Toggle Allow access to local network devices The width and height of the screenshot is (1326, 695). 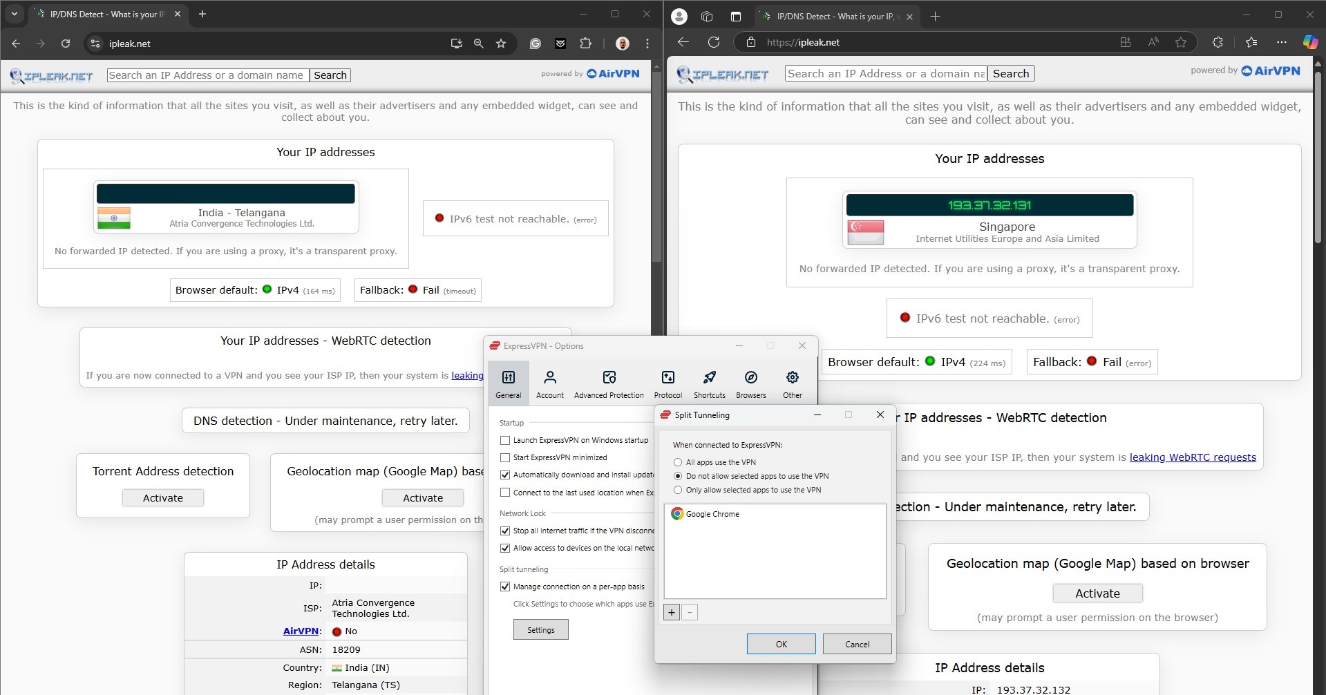pyautogui.click(x=505, y=548)
